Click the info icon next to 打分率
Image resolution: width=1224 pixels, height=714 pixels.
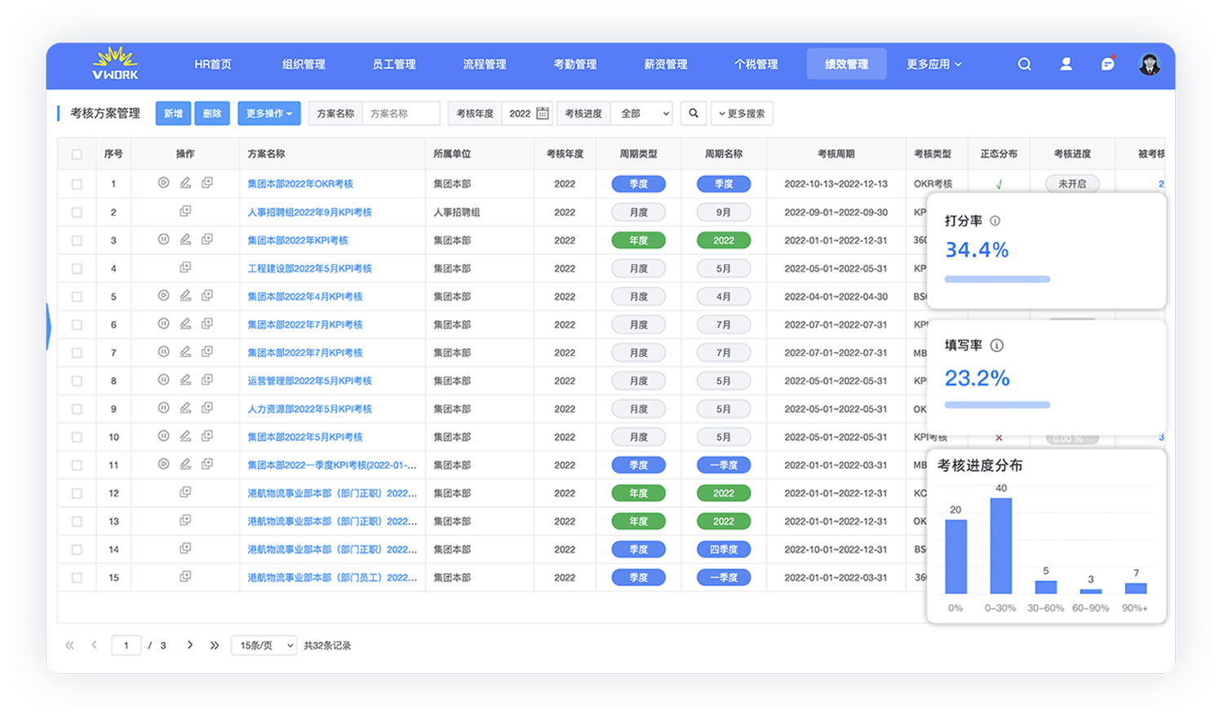pyautogui.click(x=995, y=221)
